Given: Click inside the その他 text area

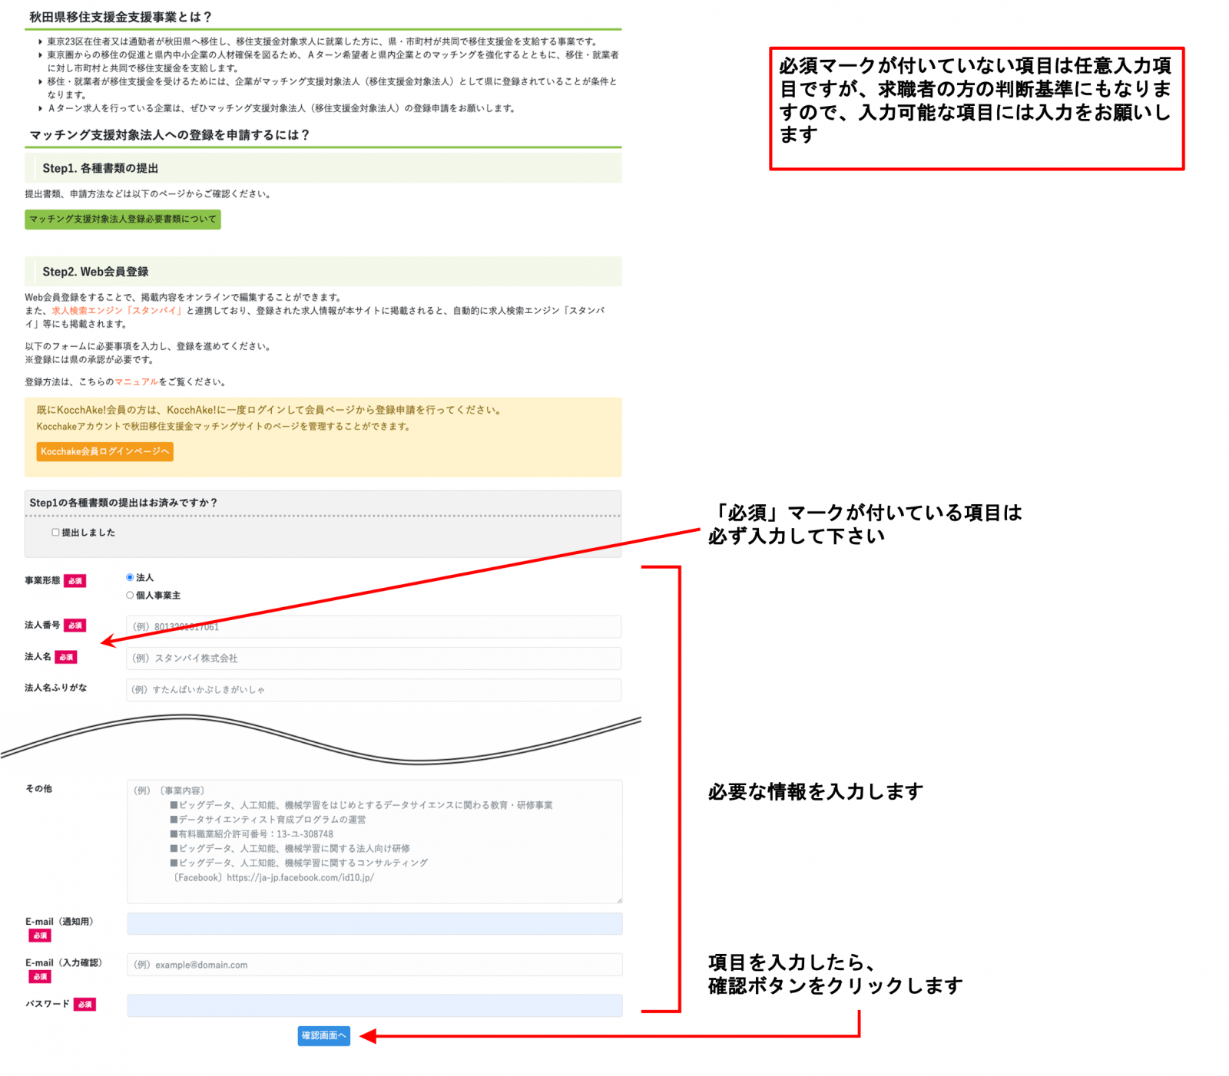Looking at the screenshot, I should 375,841.
